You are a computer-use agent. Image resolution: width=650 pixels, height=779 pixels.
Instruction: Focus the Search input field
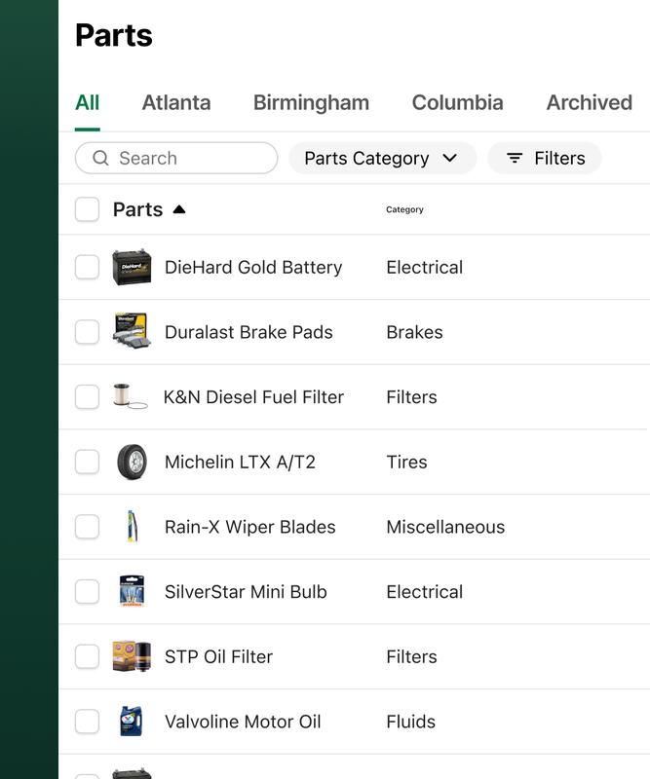click(x=176, y=158)
